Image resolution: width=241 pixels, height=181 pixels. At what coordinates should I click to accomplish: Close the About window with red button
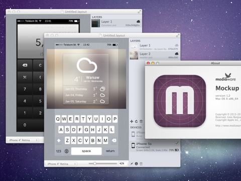tap(148, 63)
